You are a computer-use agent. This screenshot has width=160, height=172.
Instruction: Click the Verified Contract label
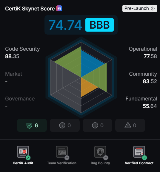tap(139, 163)
